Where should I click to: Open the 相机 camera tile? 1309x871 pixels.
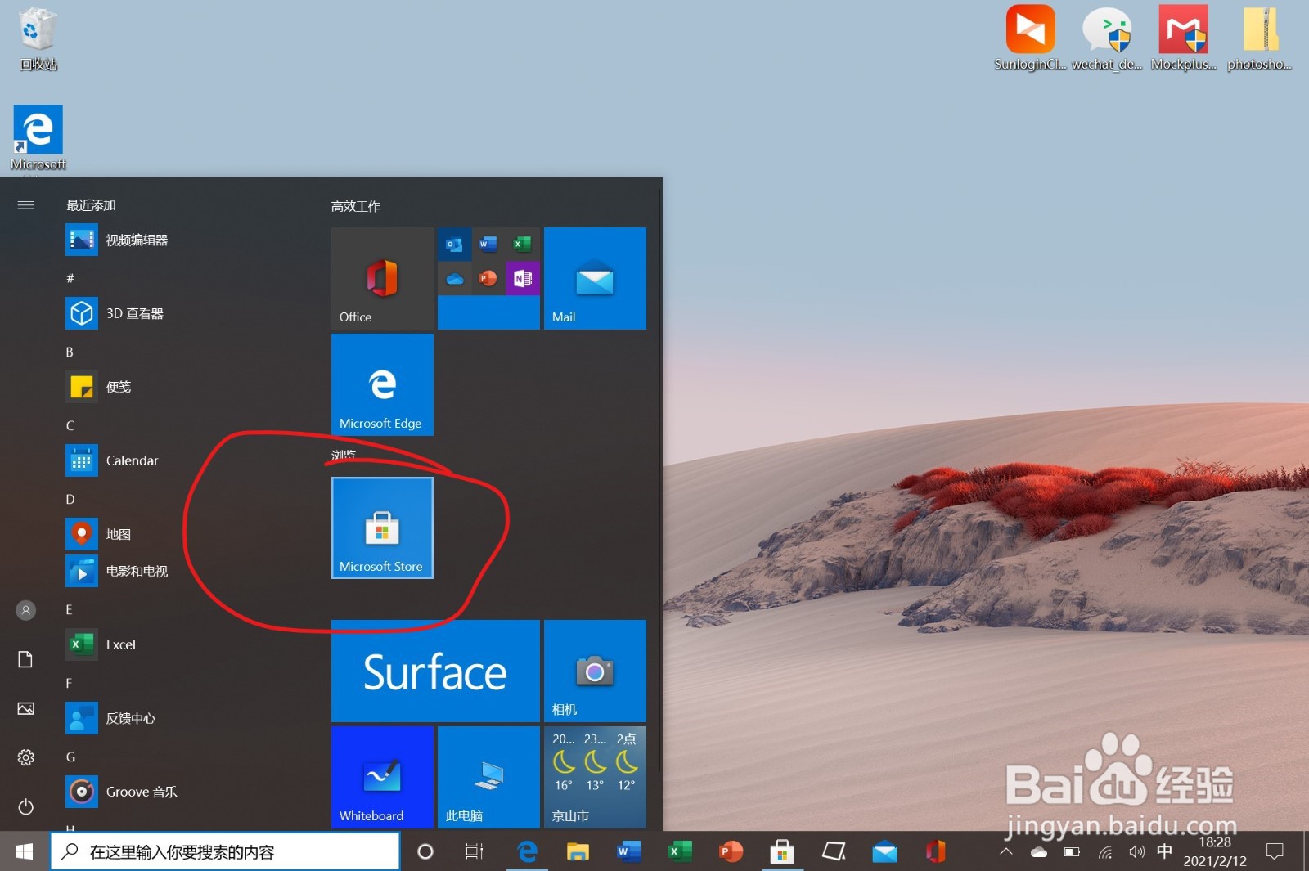[595, 671]
